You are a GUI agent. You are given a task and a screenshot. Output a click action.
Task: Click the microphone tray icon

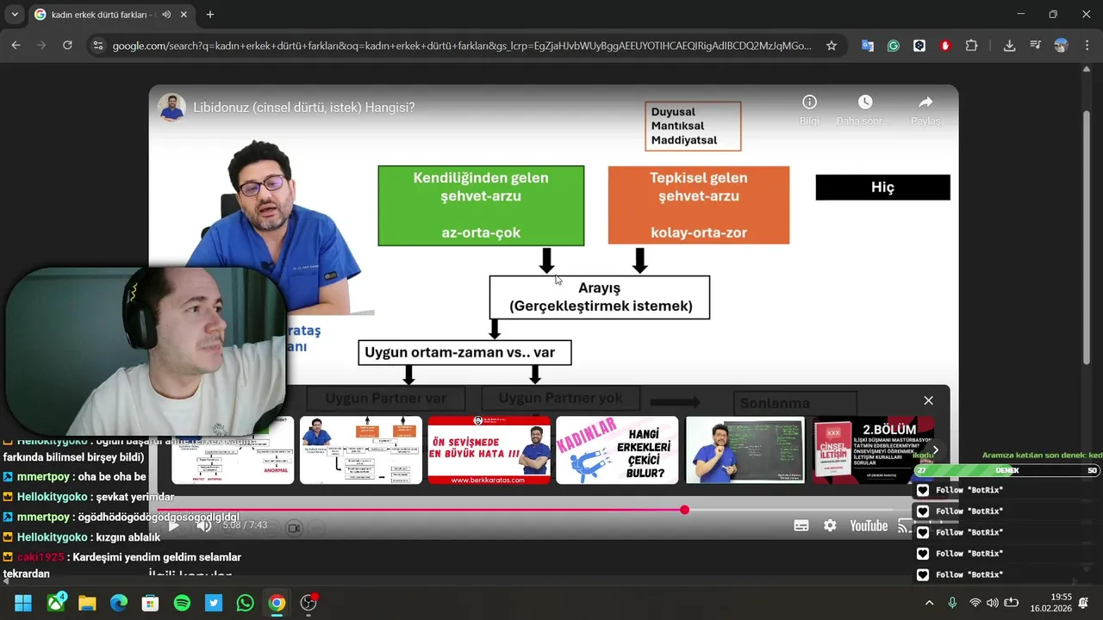[952, 603]
